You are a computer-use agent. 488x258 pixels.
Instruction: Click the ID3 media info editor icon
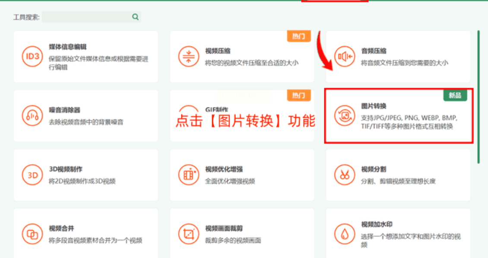pos(32,56)
